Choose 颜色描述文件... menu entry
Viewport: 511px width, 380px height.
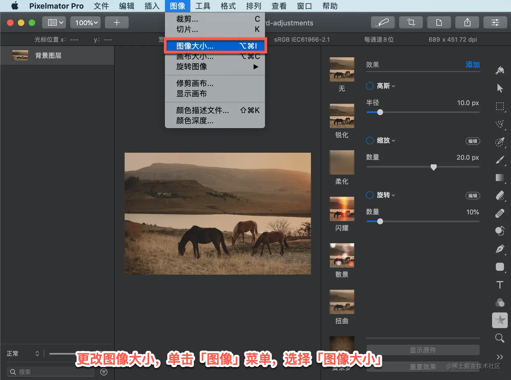(x=215, y=110)
